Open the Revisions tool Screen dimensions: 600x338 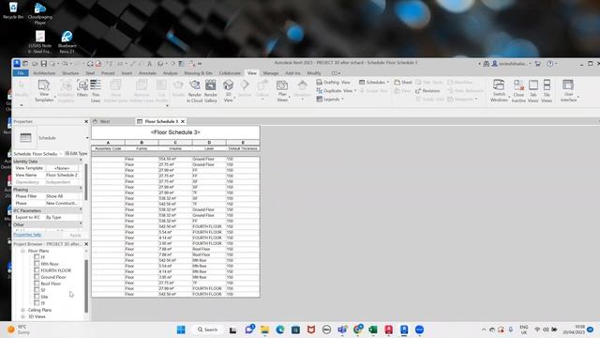427,91
